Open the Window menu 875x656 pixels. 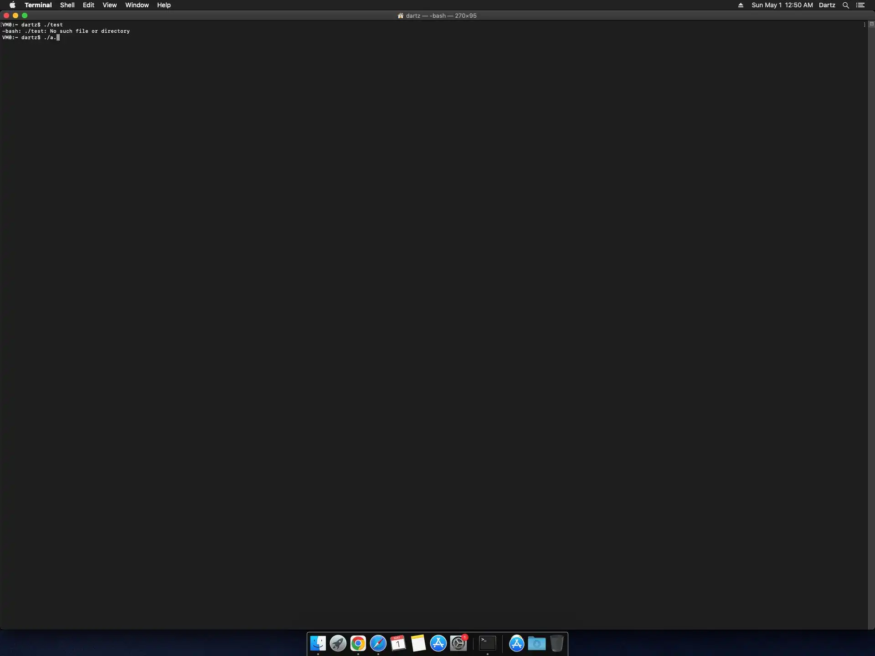[x=137, y=5]
